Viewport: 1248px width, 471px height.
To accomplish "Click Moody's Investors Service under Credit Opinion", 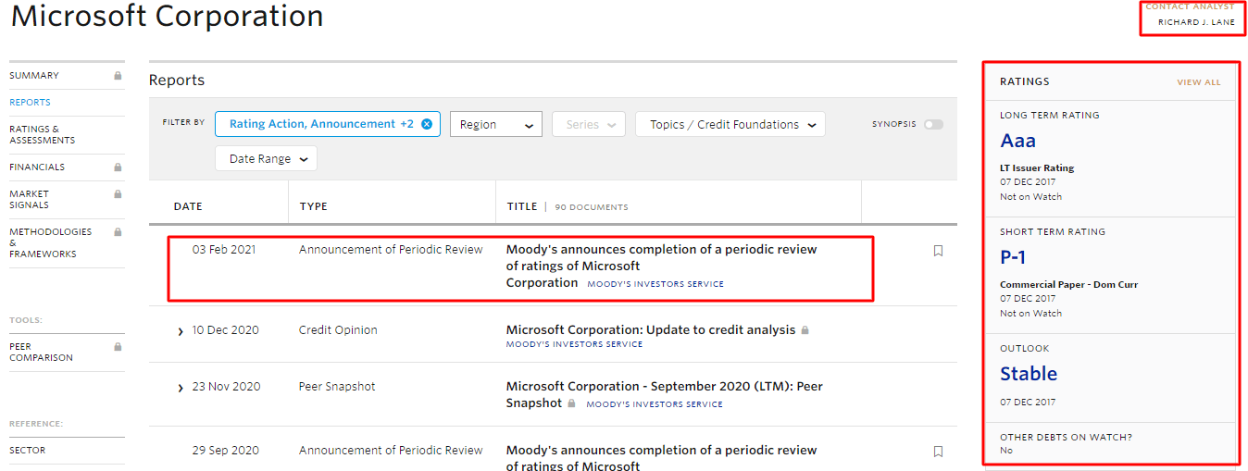I will pos(574,344).
